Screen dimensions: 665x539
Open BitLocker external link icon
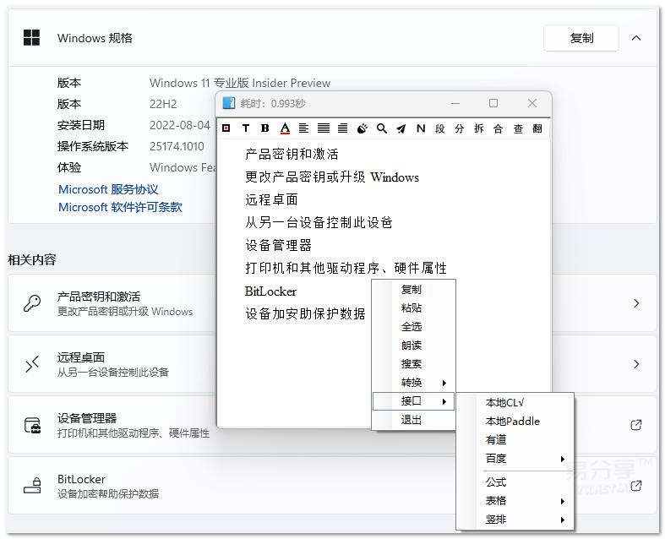pyautogui.click(x=635, y=486)
